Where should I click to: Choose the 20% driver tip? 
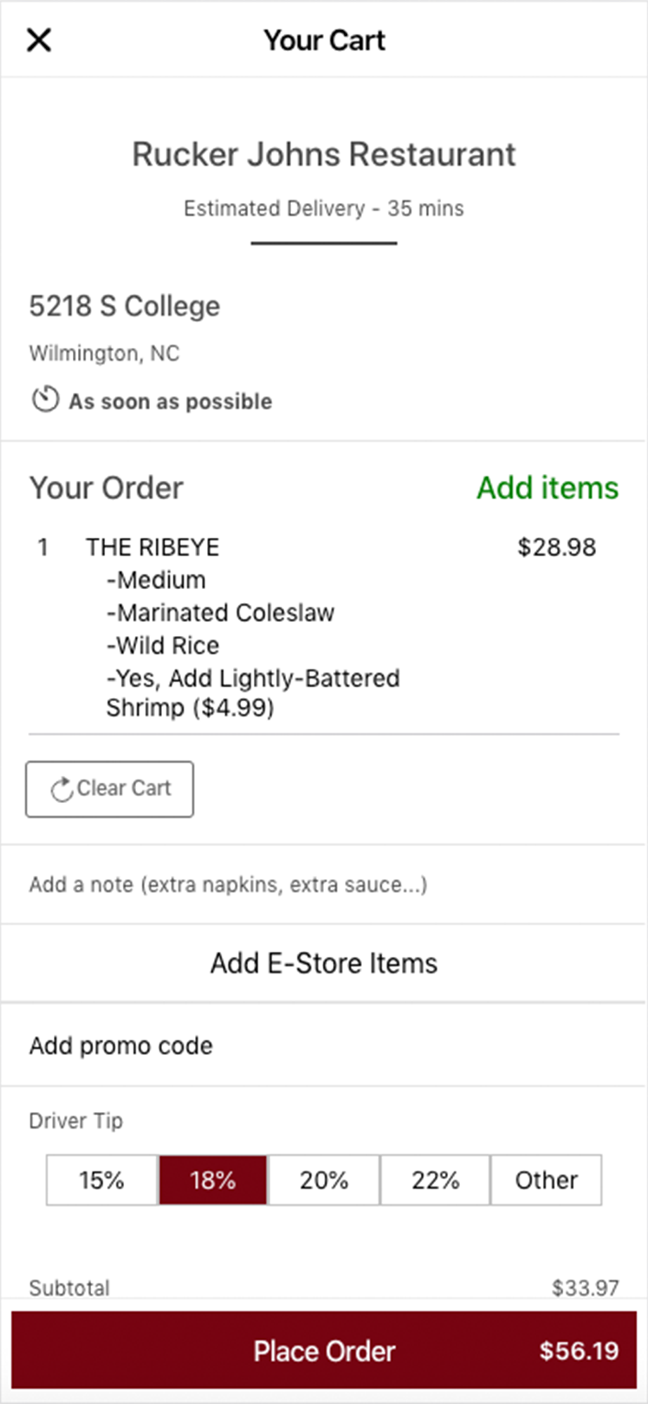(x=324, y=1180)
